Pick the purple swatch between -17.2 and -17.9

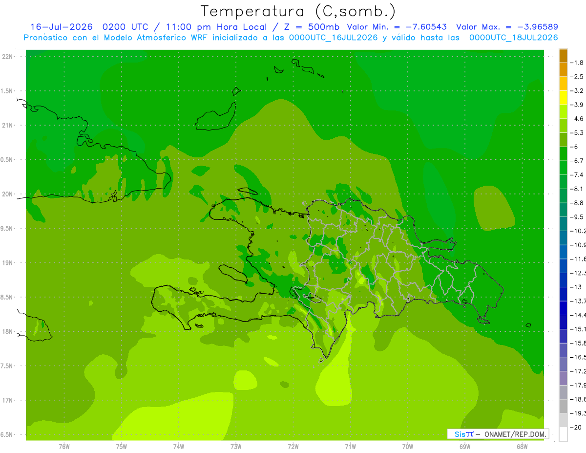[563, 378]
